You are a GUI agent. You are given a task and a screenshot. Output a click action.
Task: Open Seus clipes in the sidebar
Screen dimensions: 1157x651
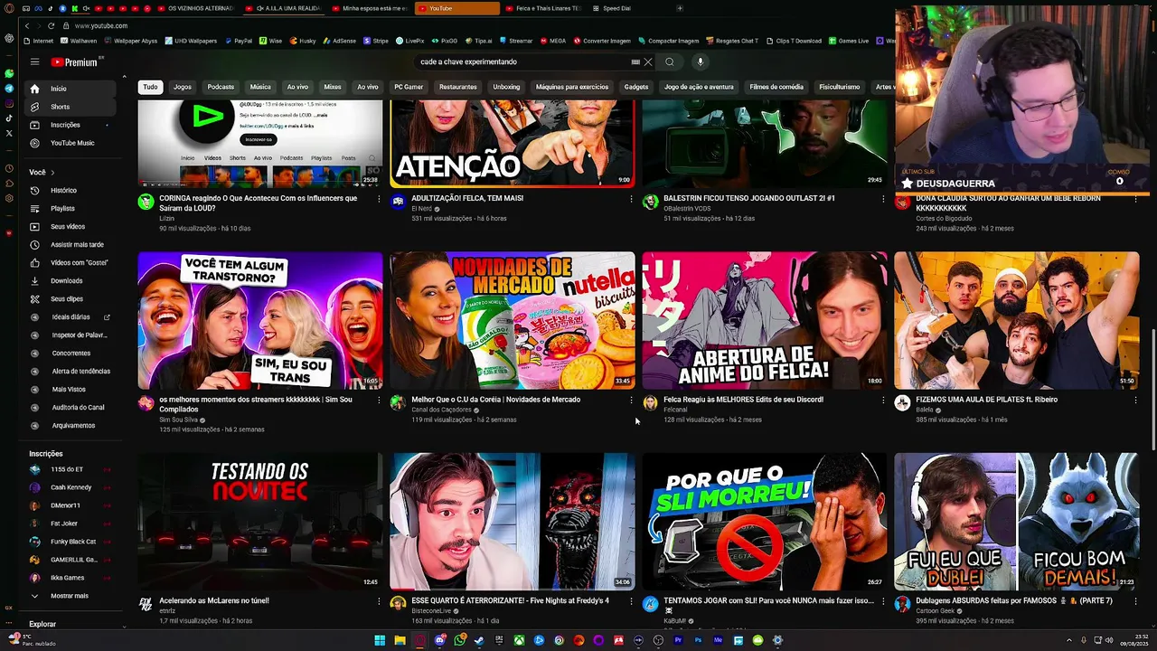72,298
